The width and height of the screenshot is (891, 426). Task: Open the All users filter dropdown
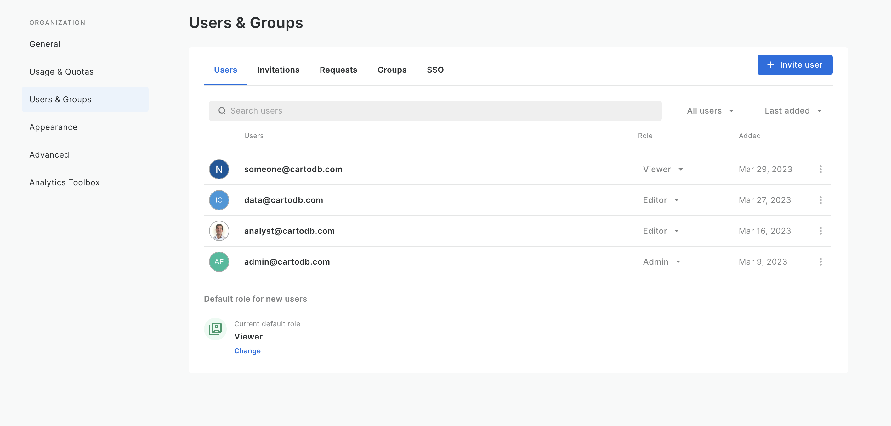coord(710,111)
